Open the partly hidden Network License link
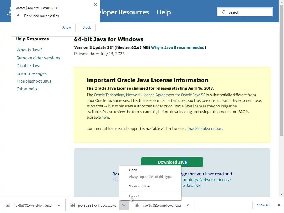284x213 pixels. [206, 180]
